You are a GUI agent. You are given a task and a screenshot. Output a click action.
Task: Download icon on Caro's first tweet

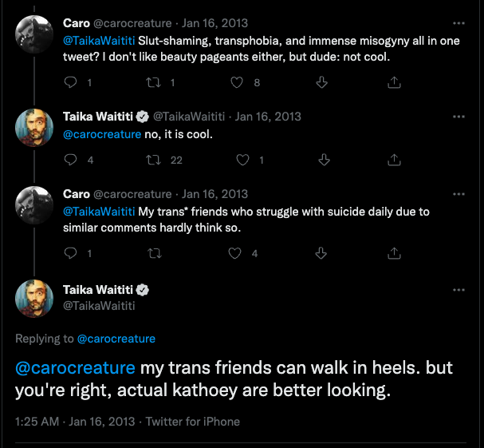323,82
